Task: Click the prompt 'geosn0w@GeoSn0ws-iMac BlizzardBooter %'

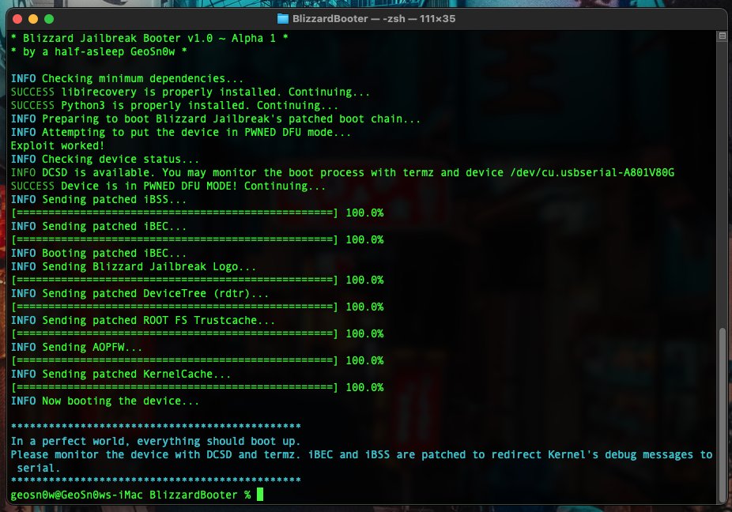Action: (x=130, y=495)
